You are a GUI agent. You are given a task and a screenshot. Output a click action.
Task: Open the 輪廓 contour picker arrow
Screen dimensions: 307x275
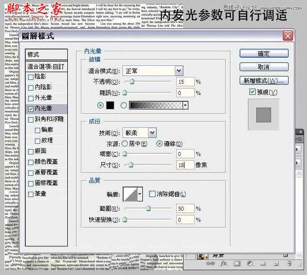pyautogui.click(x=140, y=194)
